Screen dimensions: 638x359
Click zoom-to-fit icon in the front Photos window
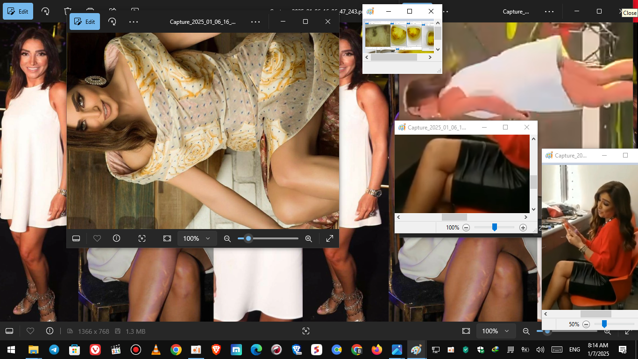point(167,238)
